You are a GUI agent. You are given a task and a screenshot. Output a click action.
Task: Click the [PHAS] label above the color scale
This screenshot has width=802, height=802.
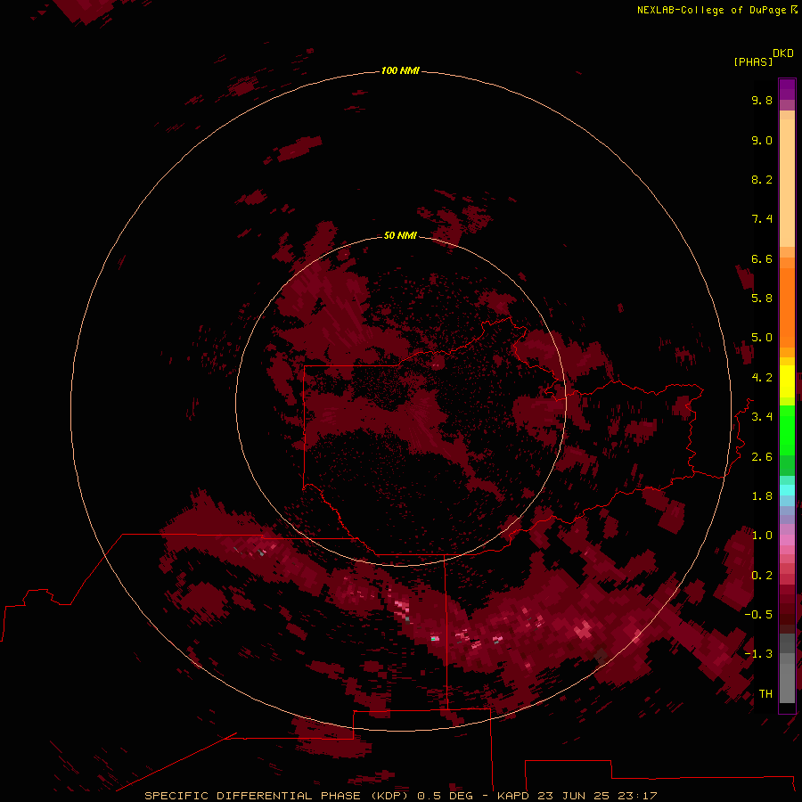pyautogui.click(x=753, y=61)
